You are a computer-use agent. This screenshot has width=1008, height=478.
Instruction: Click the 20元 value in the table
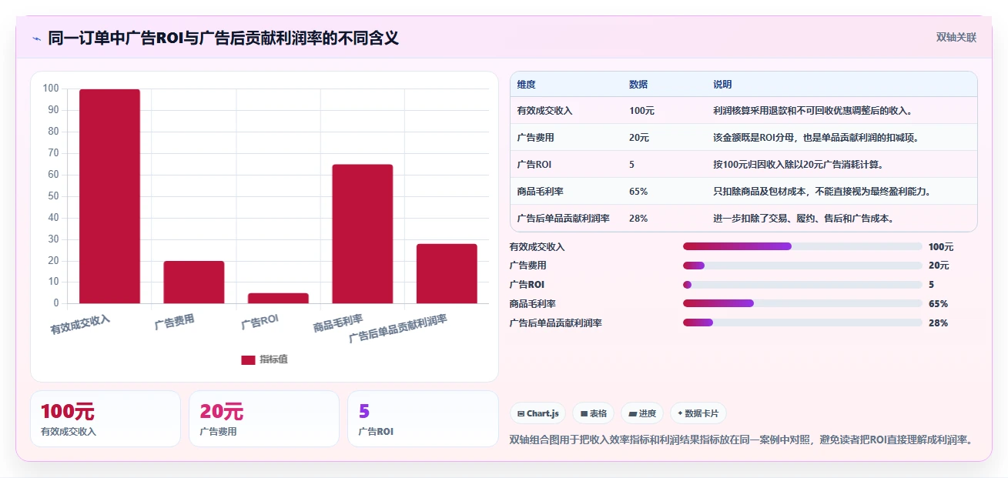[x=639, y=137]
